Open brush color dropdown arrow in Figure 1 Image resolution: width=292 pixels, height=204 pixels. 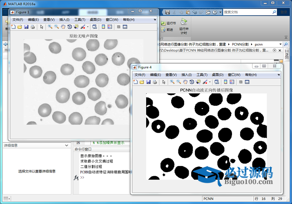click(x=88, y=27)
